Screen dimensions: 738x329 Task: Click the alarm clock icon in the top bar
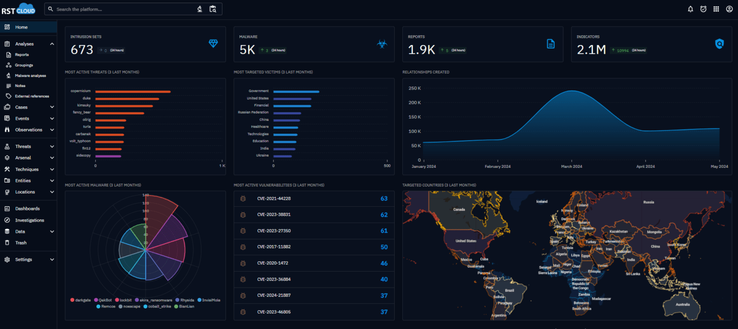coord(703,9)
